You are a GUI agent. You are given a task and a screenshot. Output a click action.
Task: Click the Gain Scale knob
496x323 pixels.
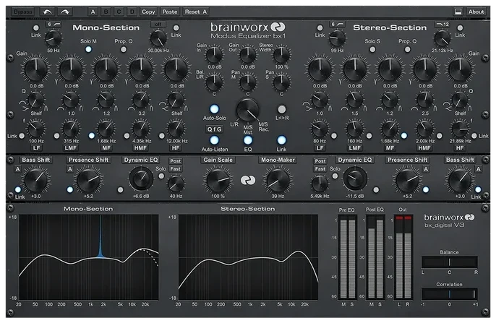click(x=218, y=180)
